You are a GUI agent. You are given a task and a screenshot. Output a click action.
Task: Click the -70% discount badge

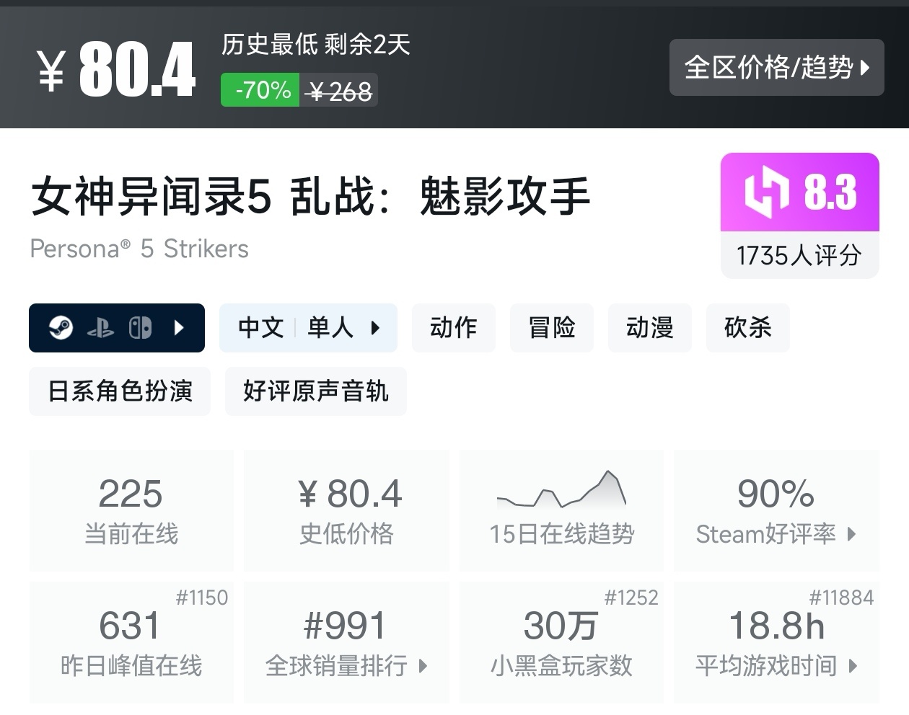[x=260, y=90]
